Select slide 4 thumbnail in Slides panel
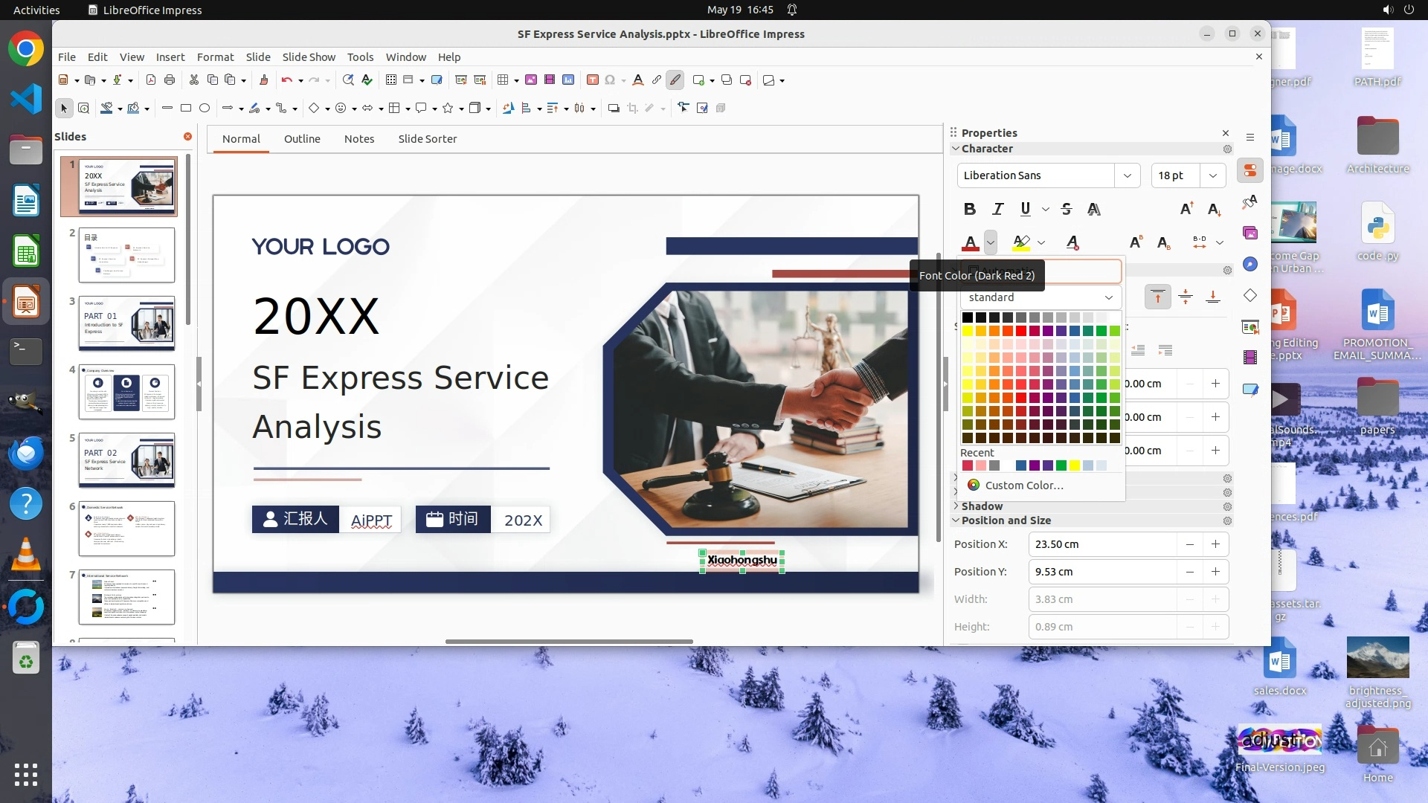The width and height of the screenshot is (1428, 803). [126, 391]
